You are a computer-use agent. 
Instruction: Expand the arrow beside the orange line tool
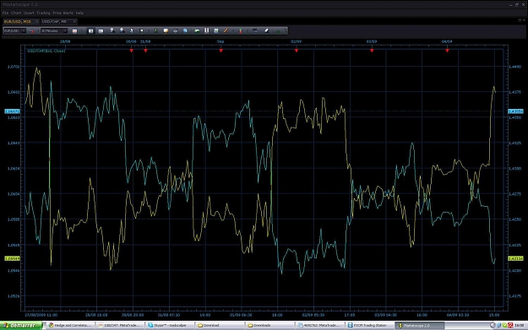pyautogui.click(x=233, y=30)
